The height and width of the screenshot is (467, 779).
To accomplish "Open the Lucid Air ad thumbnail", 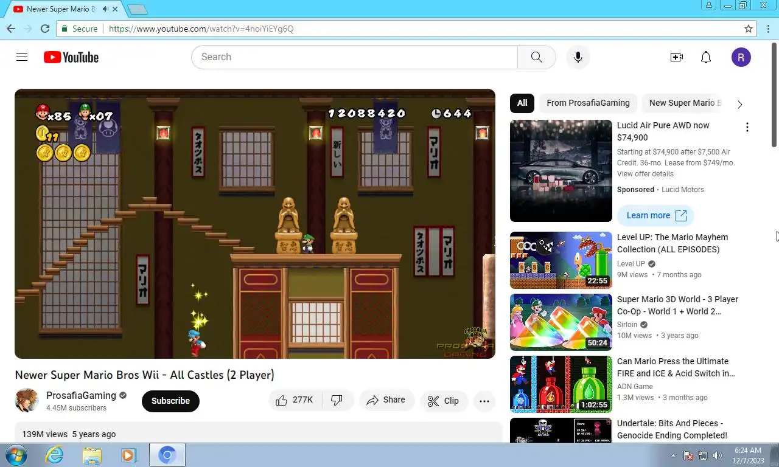I will coord(561,171).
